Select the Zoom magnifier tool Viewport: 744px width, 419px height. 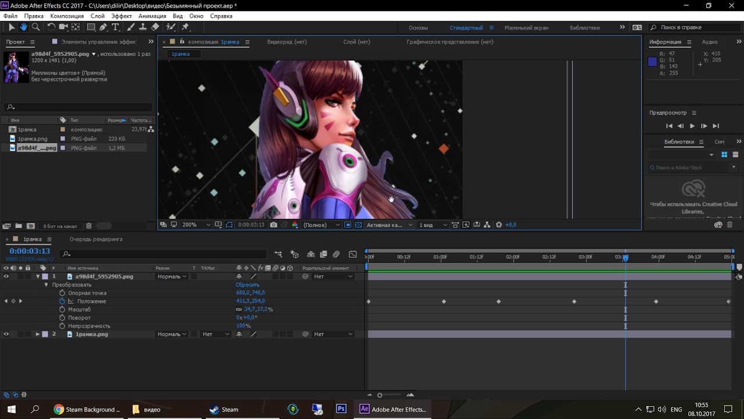tap(35, 27)
